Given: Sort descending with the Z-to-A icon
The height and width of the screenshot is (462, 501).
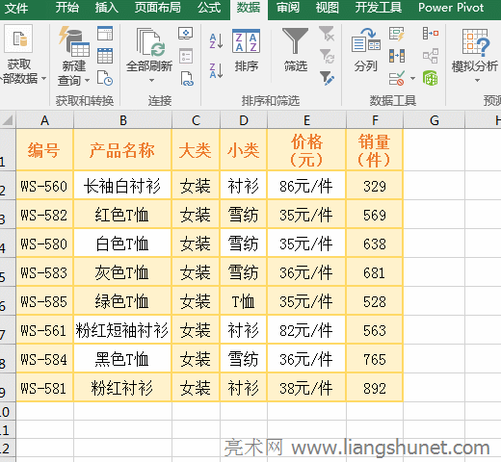Looking at the screenshot, I should tap(216, 70).
